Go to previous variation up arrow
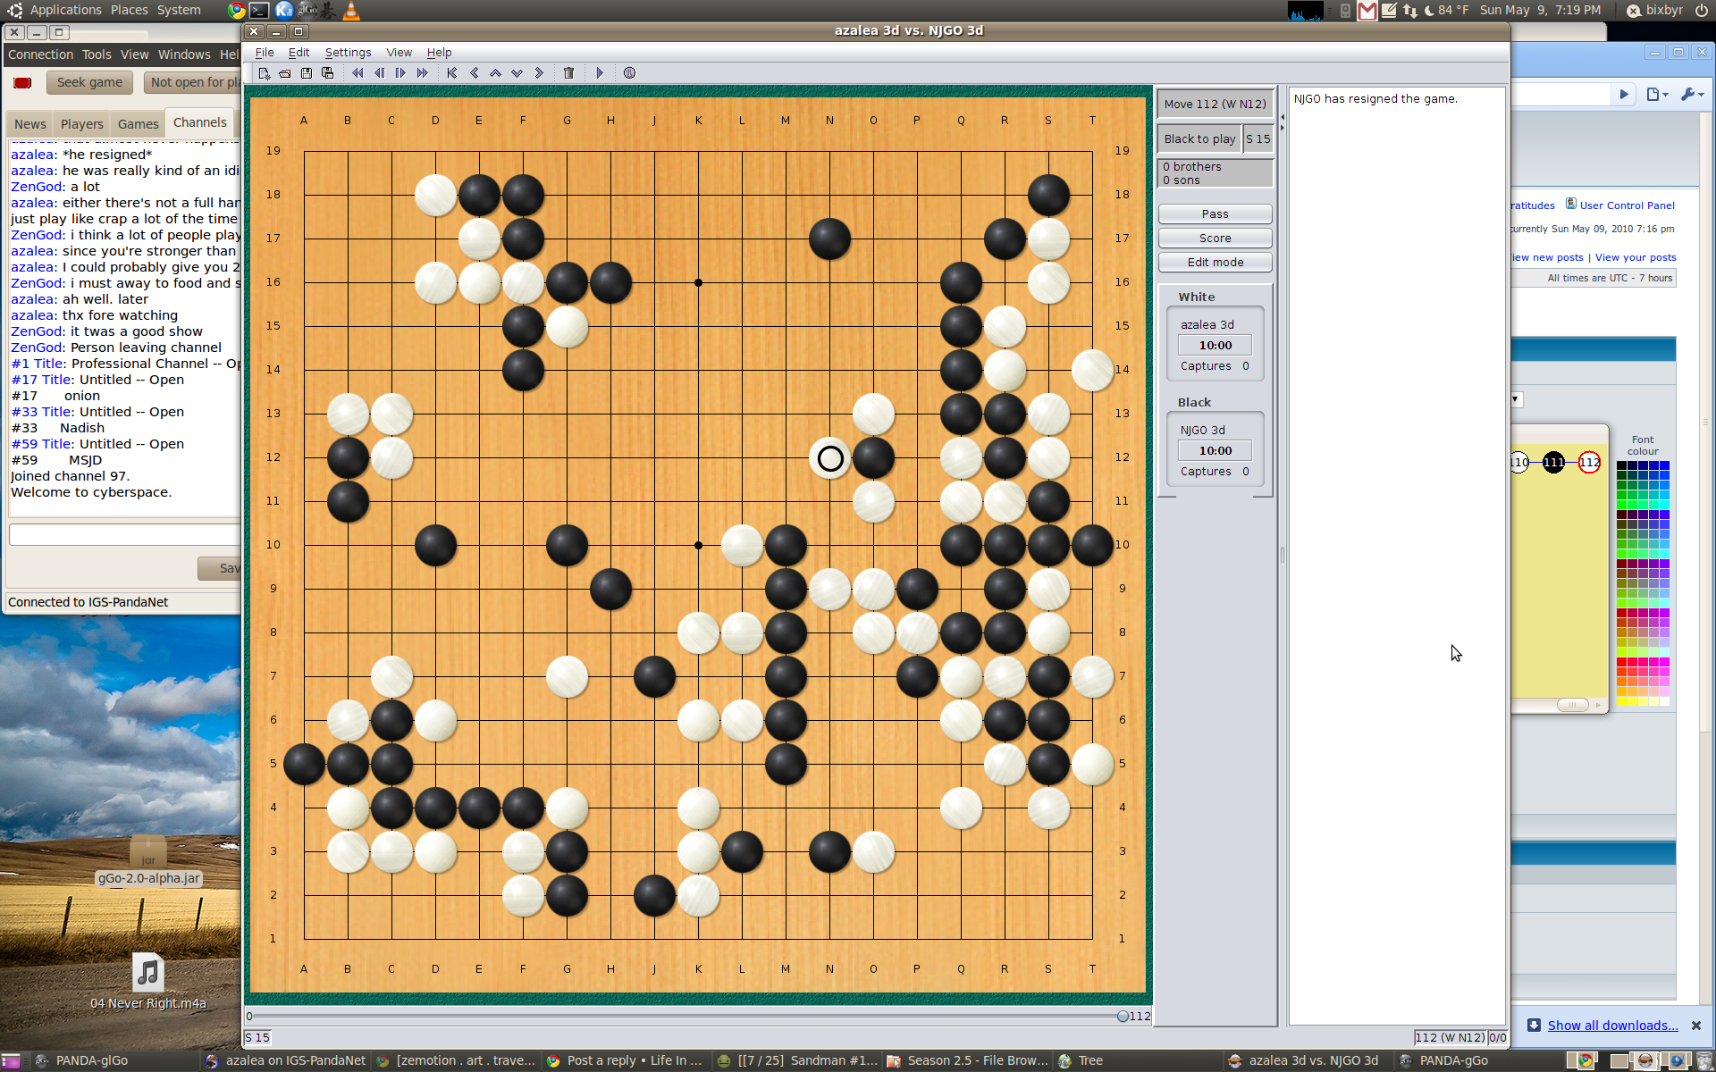Viewport: 1716px width, 1072px height. click(x=495, y=73)
